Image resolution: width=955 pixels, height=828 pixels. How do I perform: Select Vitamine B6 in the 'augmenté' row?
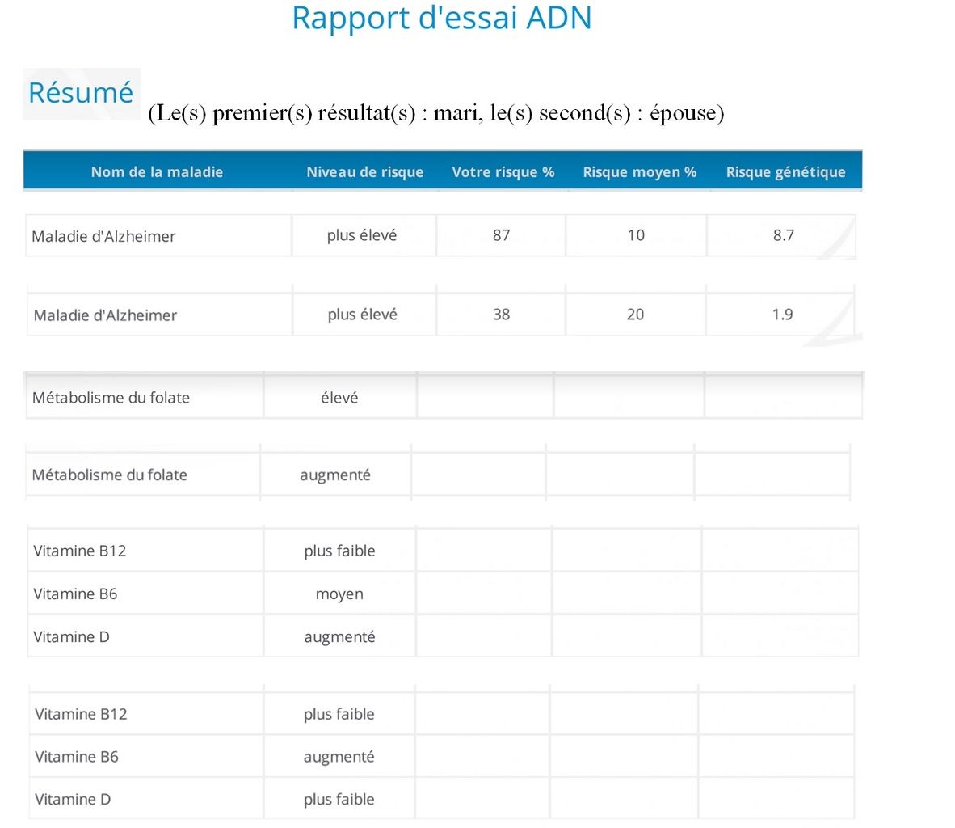tap(77, 757)
